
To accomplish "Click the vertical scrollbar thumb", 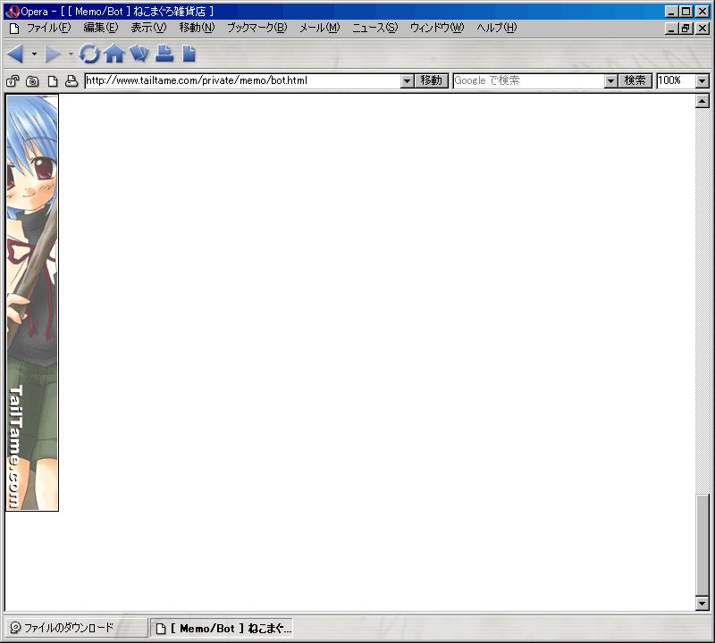I will tap(702, 545).
